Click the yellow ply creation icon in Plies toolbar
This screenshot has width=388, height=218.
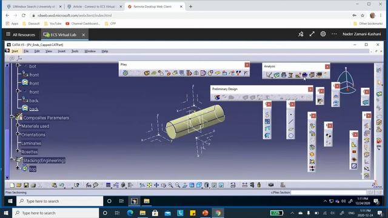147,73
